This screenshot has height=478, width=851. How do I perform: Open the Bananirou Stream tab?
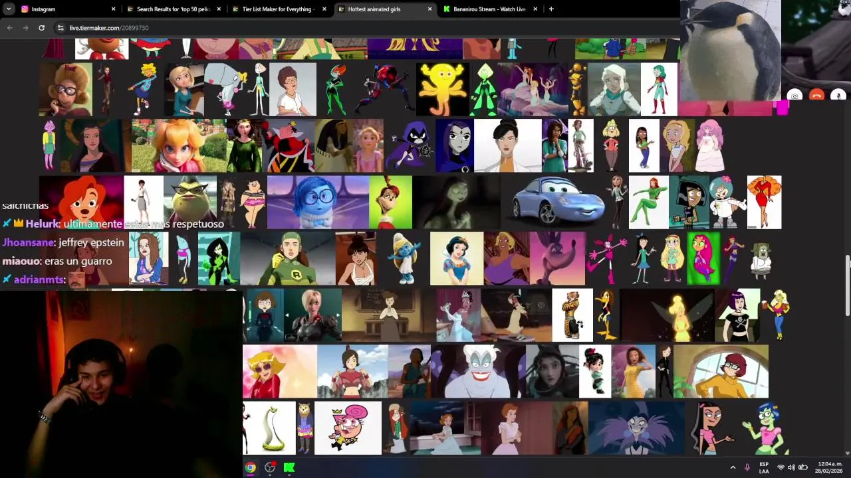(x=489, y=9)
